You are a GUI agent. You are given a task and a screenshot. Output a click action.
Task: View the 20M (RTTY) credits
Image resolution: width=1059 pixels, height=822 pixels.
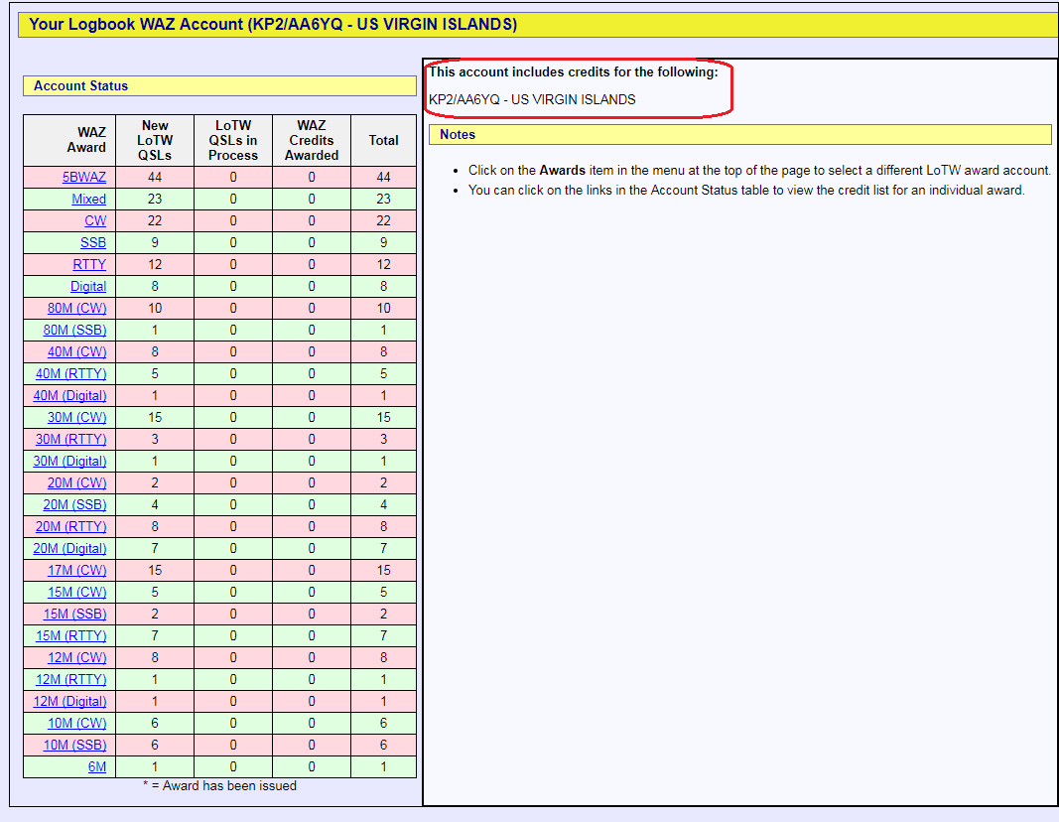[70, 526]
